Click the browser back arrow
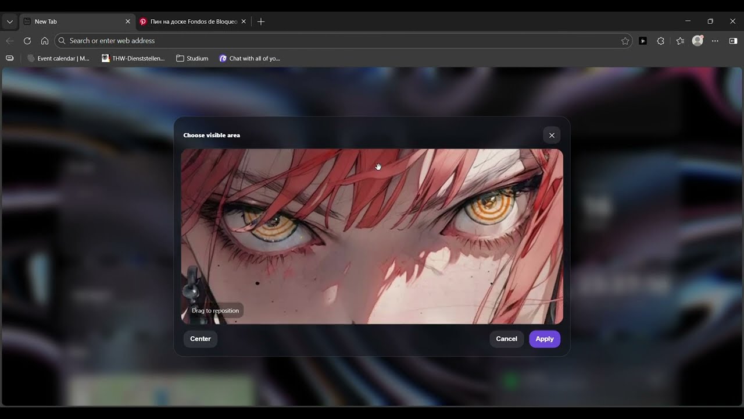744x419 pixels. 9,41
